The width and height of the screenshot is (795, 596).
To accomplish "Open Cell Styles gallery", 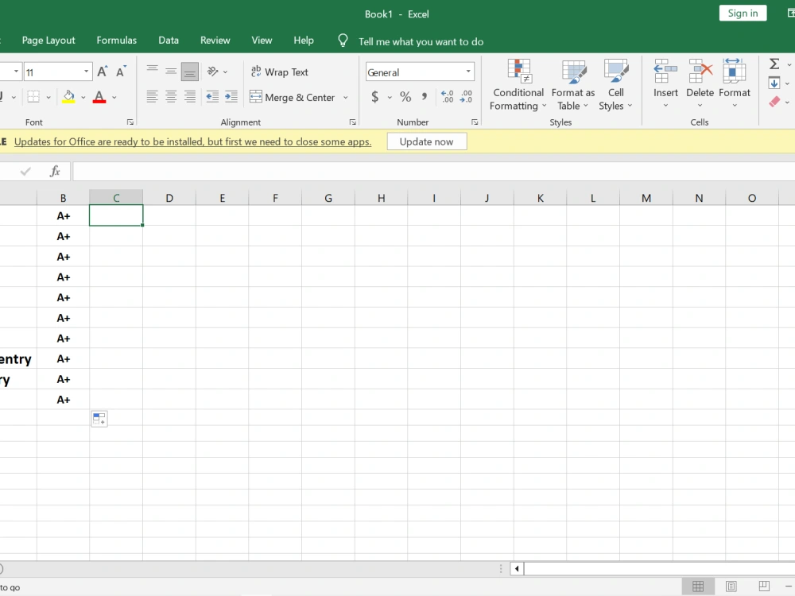I will point(615,85).
